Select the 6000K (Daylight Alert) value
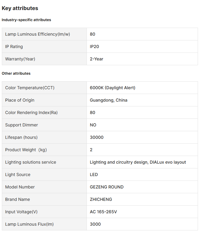The height and width of the screenshot is (232, 199). (x=112, y=88)
